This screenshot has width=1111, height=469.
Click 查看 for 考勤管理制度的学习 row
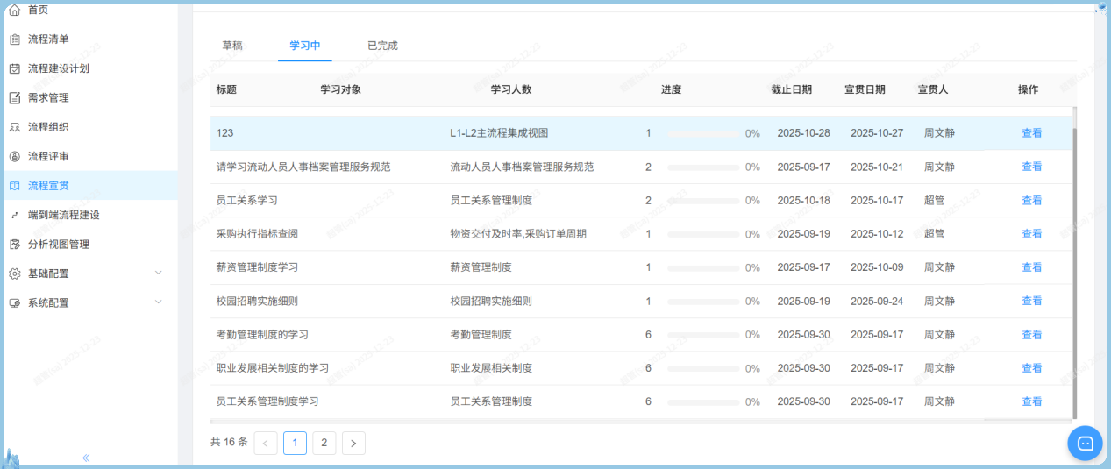pyautogui.click(x=1032, y=335)
